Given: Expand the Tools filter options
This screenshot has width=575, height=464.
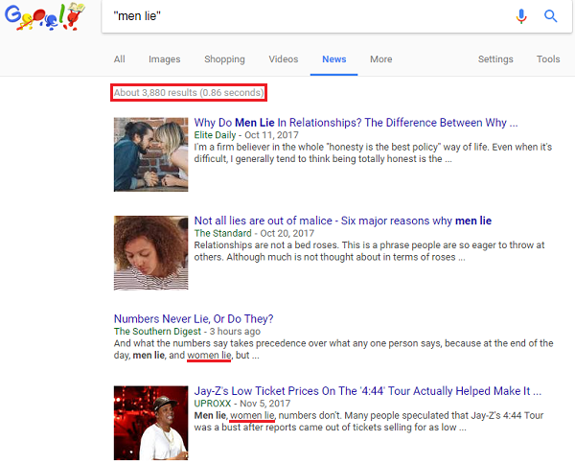Looking at the screenshot, I should (x=548, y=59).
